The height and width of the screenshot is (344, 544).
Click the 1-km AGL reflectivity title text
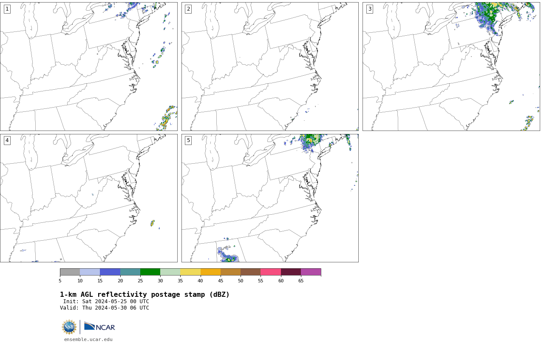tap(144, 295)
